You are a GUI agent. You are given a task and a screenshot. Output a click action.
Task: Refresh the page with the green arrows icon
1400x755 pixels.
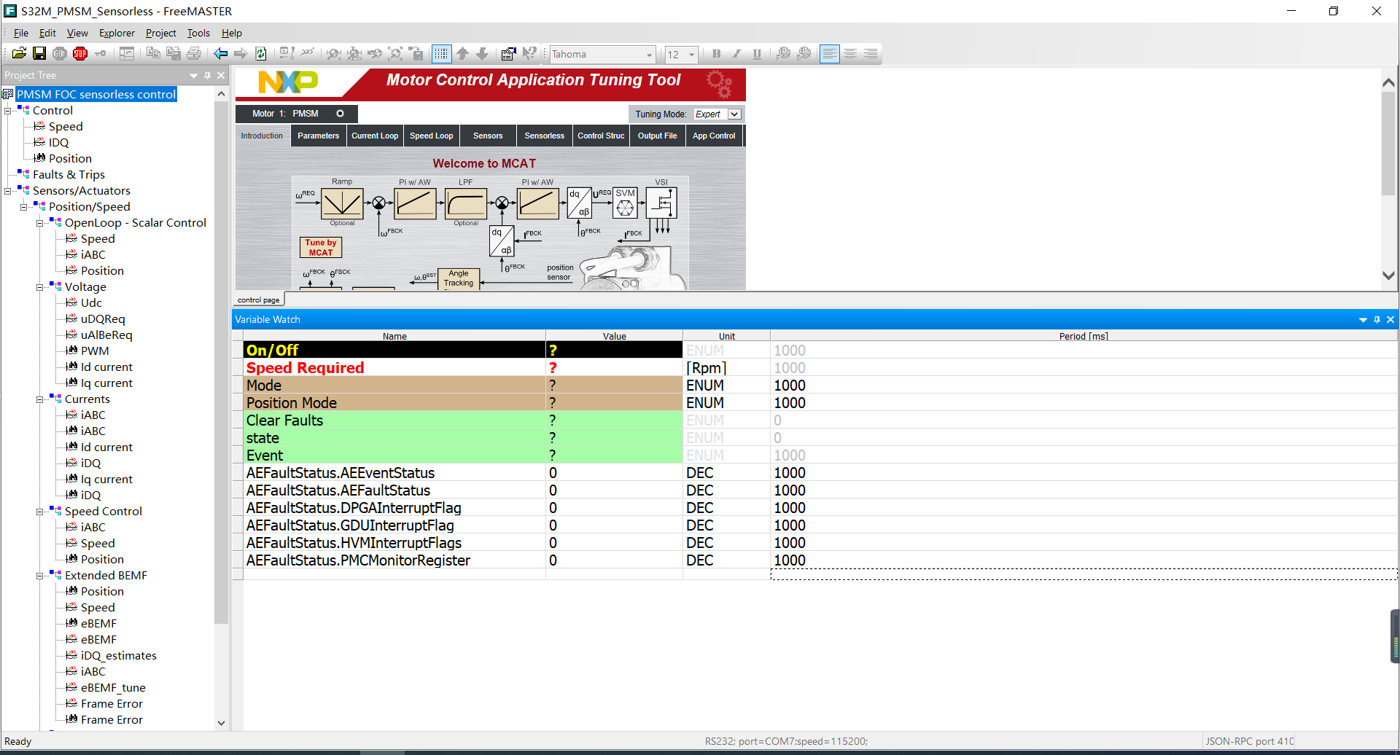[x=261, y=54]
